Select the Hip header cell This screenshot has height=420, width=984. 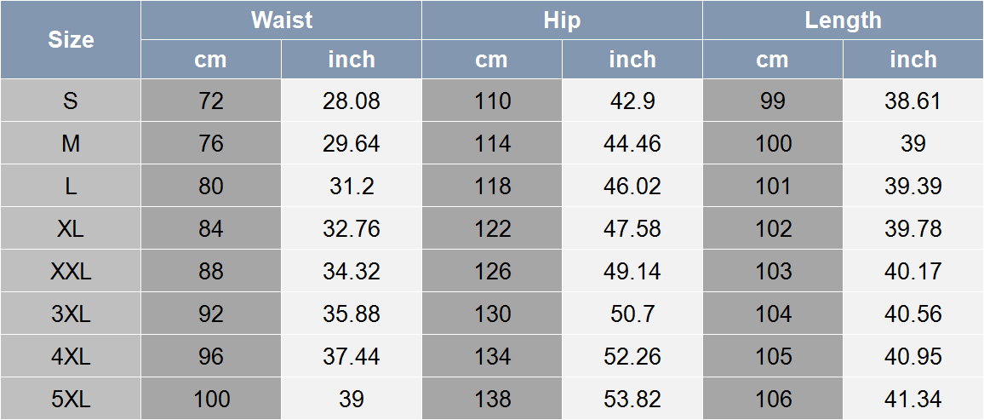(562, 20)
